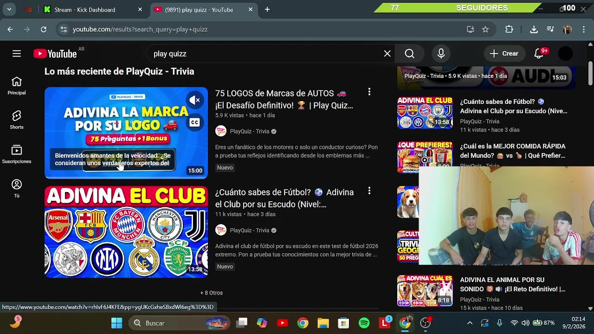The image size is (594, 334).
Task: Open 75 LOGOS de Marcas de AUTOS title
Action: point(284,99)
